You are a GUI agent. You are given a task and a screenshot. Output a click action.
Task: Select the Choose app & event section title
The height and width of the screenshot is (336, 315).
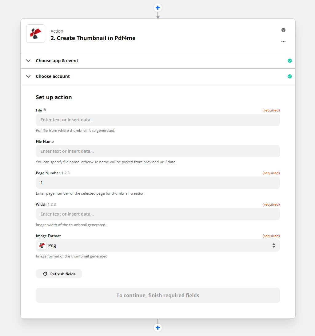57,61
